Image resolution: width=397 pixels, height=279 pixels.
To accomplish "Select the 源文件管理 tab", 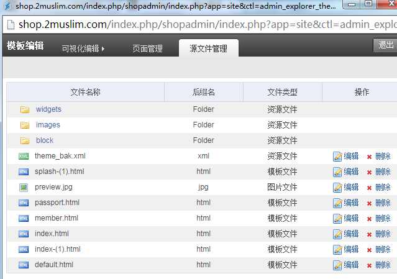I will point(209,48).
